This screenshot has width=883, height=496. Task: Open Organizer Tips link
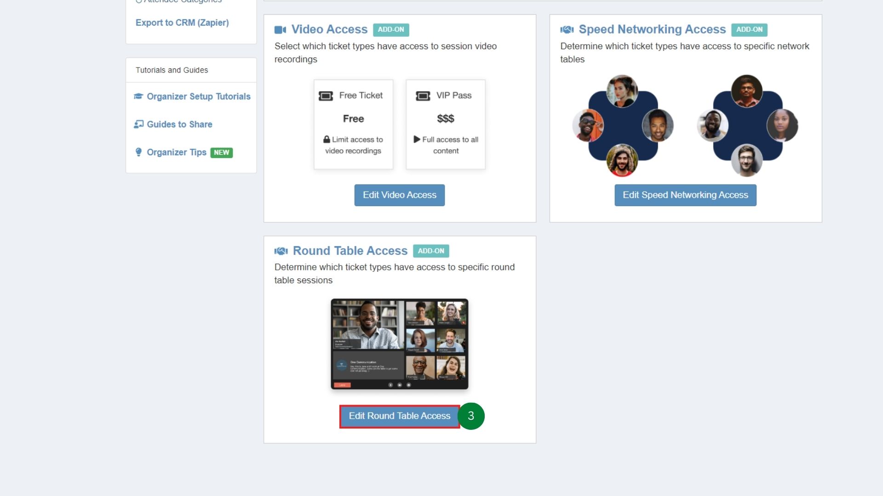177,152
